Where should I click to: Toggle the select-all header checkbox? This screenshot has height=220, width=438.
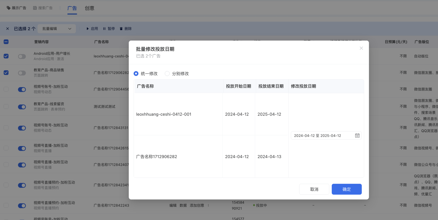coord(6,42)
